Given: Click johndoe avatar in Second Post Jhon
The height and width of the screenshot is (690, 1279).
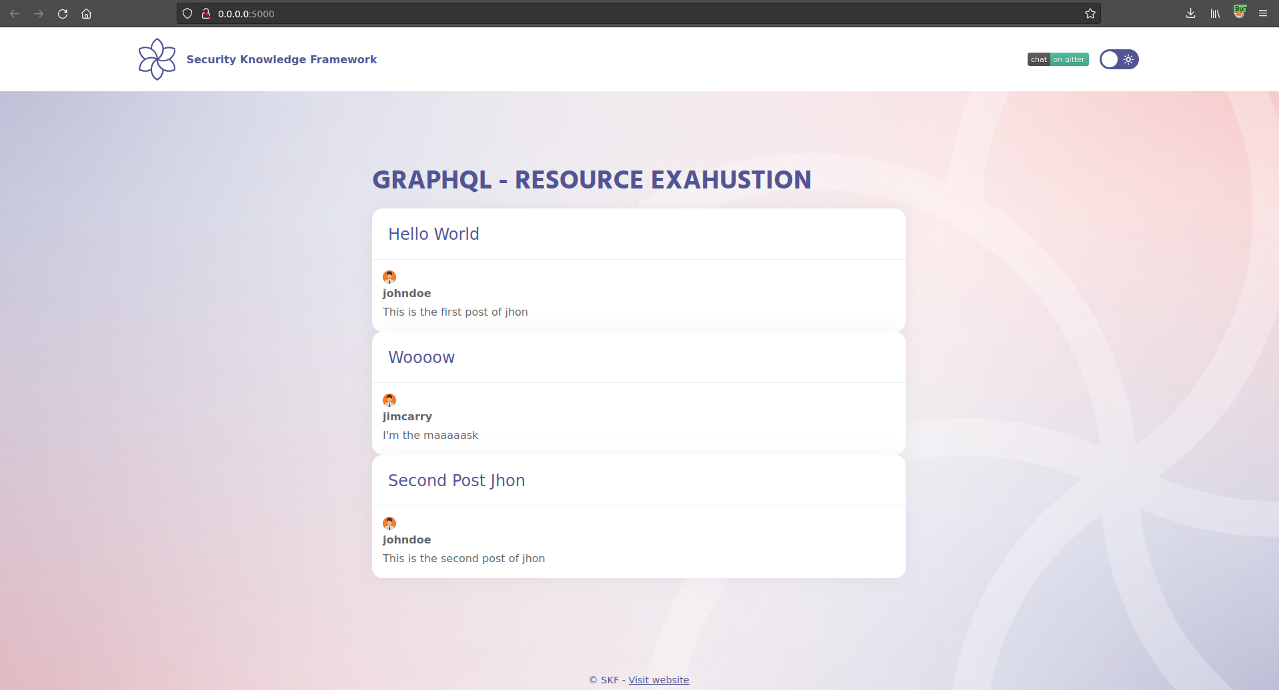Looking at the screenshot, I should pyautogui.click(x=389, y=523).
